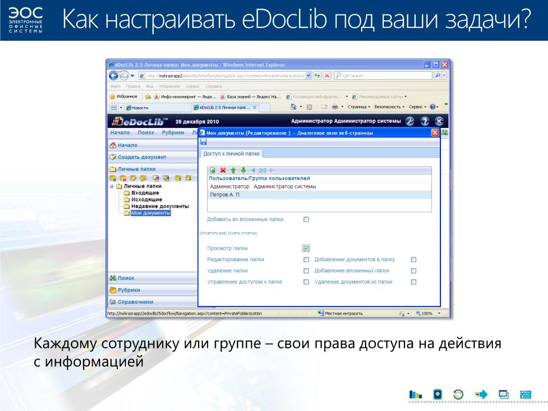Click the IE stop red X icon

[x=327, y=75]
